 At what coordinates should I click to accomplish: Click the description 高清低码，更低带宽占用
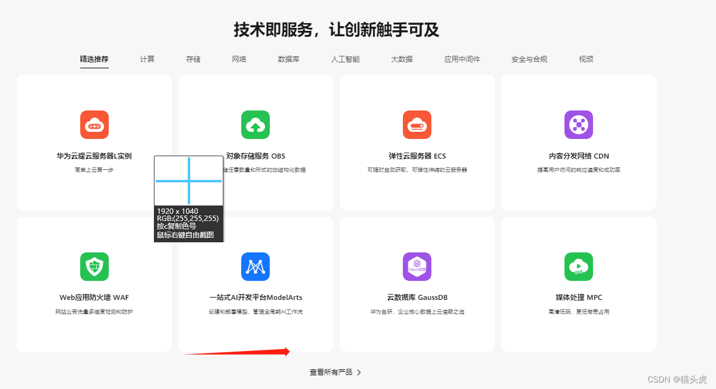coord(579,312)
